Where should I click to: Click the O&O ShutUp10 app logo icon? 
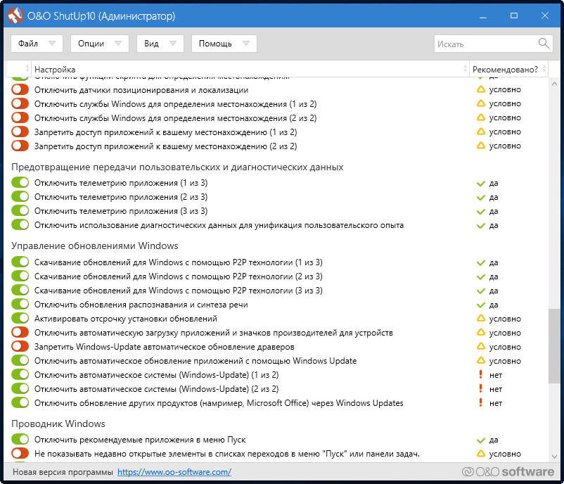(15, 15)
